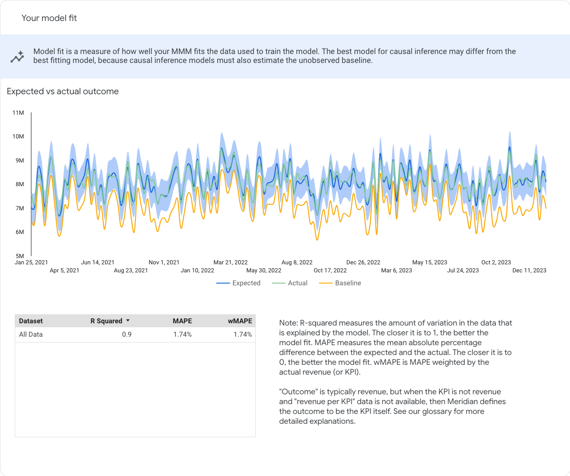Image resolution: width=570 pixels, height=476 pixels.
Task: Click the Jan 25, 2021 x-axis label
Action: (x=31, y=263)
